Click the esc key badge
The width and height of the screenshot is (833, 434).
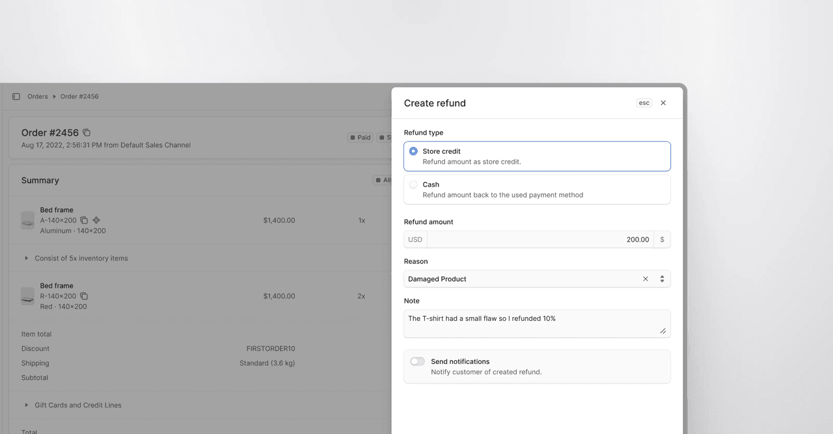pos(644,103)
